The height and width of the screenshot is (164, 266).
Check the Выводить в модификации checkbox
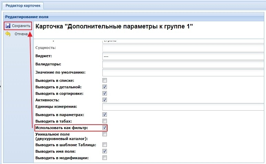point(105,158)
